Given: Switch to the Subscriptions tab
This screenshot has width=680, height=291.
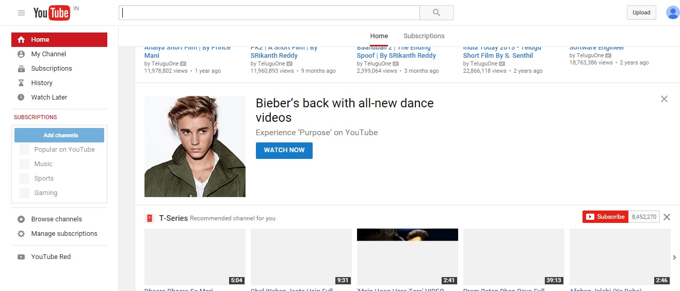Looking at the screenshot, I should (424, 36).
